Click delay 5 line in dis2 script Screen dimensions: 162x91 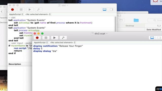38,49
